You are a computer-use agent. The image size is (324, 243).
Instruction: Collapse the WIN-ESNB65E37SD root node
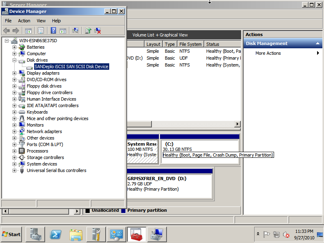[x=7, y=41]
